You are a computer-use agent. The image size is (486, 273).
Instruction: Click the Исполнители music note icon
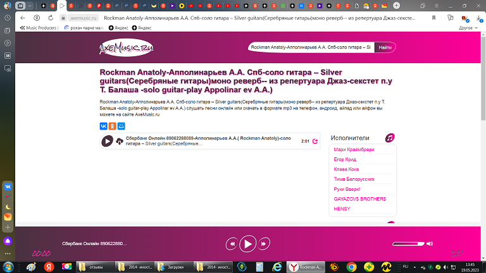coord(390,138)
